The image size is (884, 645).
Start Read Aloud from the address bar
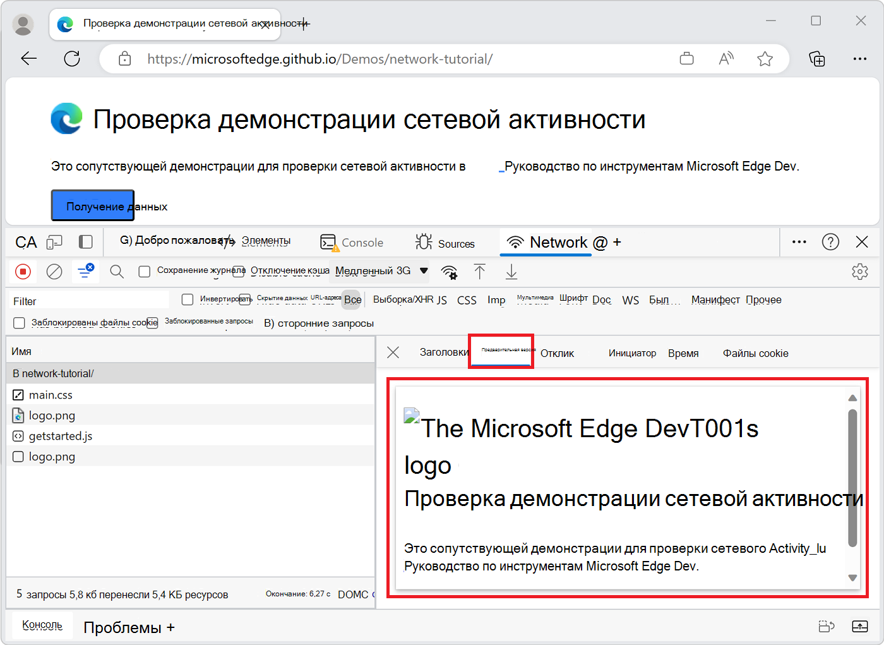coord(726,59)
